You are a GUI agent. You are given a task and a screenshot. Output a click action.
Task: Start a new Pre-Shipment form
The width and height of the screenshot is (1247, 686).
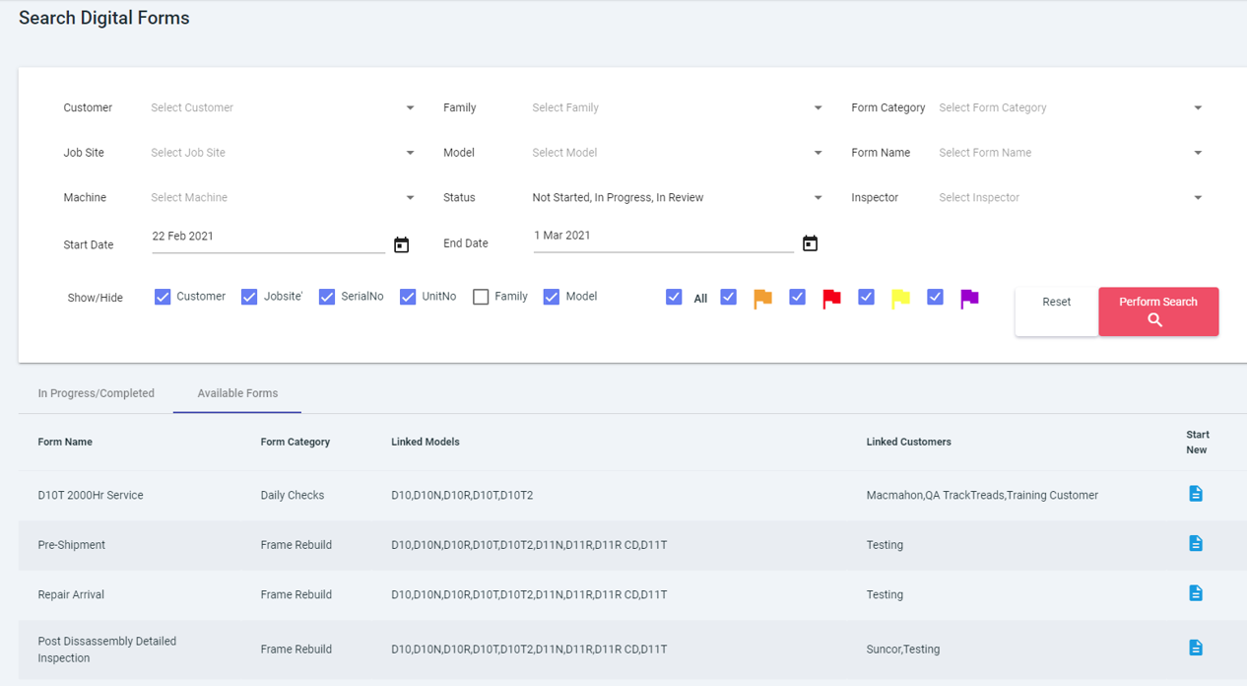click(1196, 543)
